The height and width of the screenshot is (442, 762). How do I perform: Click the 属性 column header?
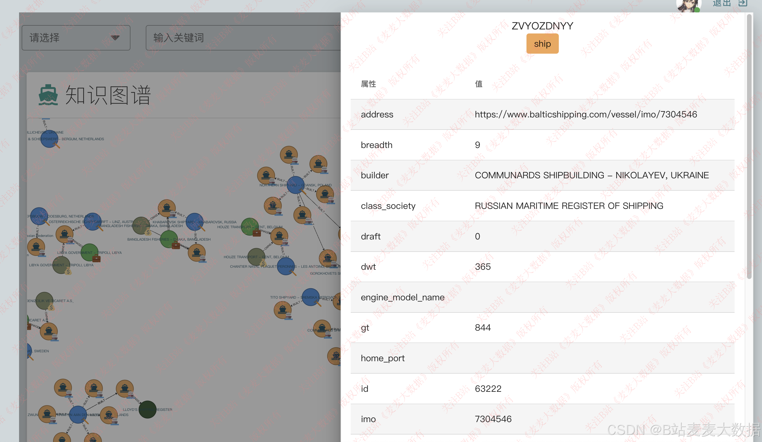click(x=368, y=84)
